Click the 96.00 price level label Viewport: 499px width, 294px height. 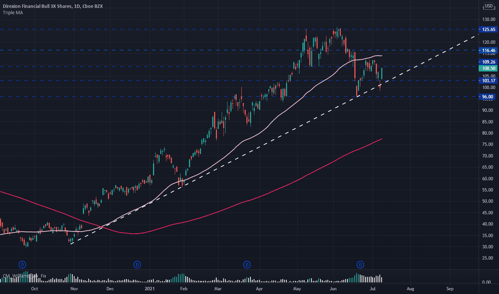(x=488, y=97)
